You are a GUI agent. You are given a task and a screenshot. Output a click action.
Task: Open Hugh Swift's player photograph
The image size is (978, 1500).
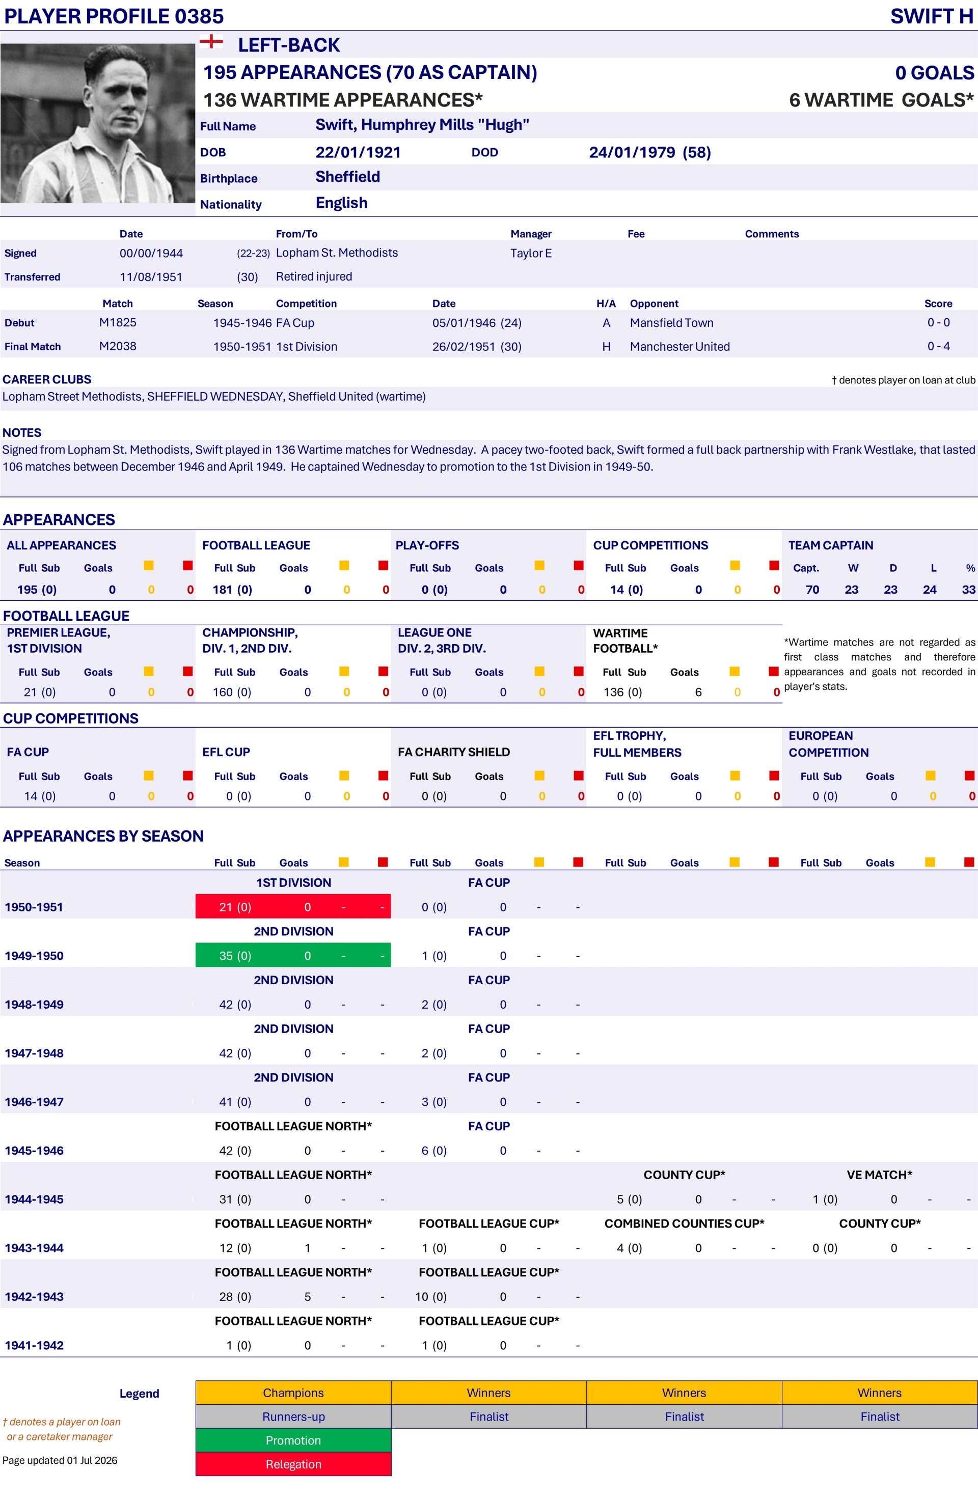[98, 123]
